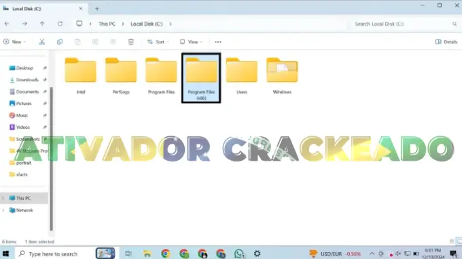Open the Users folder
Image resolution: width=462 pixels, height=259 pixels.
point(242,76)
